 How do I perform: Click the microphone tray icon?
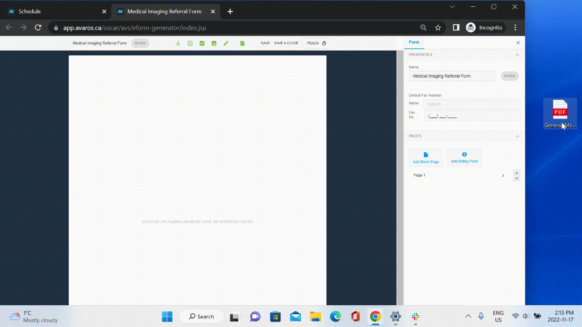pyautogui.click(x=481, y=316)
